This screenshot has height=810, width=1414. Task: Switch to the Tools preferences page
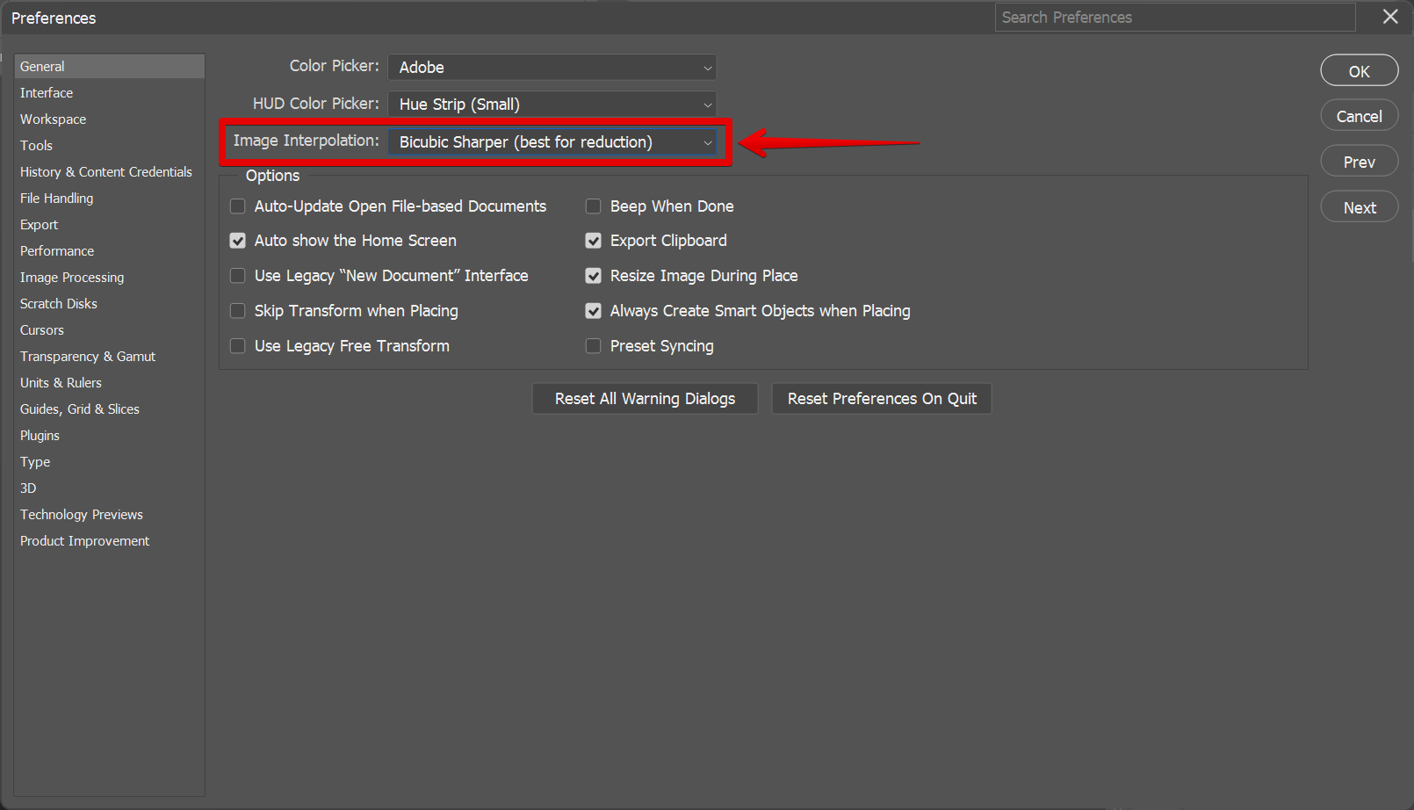click(x=36, y=145)
